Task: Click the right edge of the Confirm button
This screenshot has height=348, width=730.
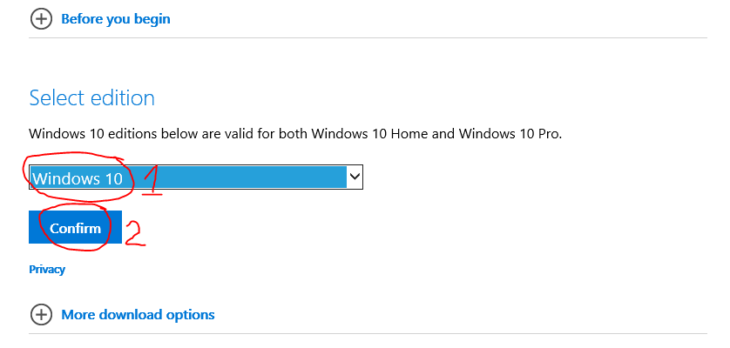Action: [x=120, y=227]
